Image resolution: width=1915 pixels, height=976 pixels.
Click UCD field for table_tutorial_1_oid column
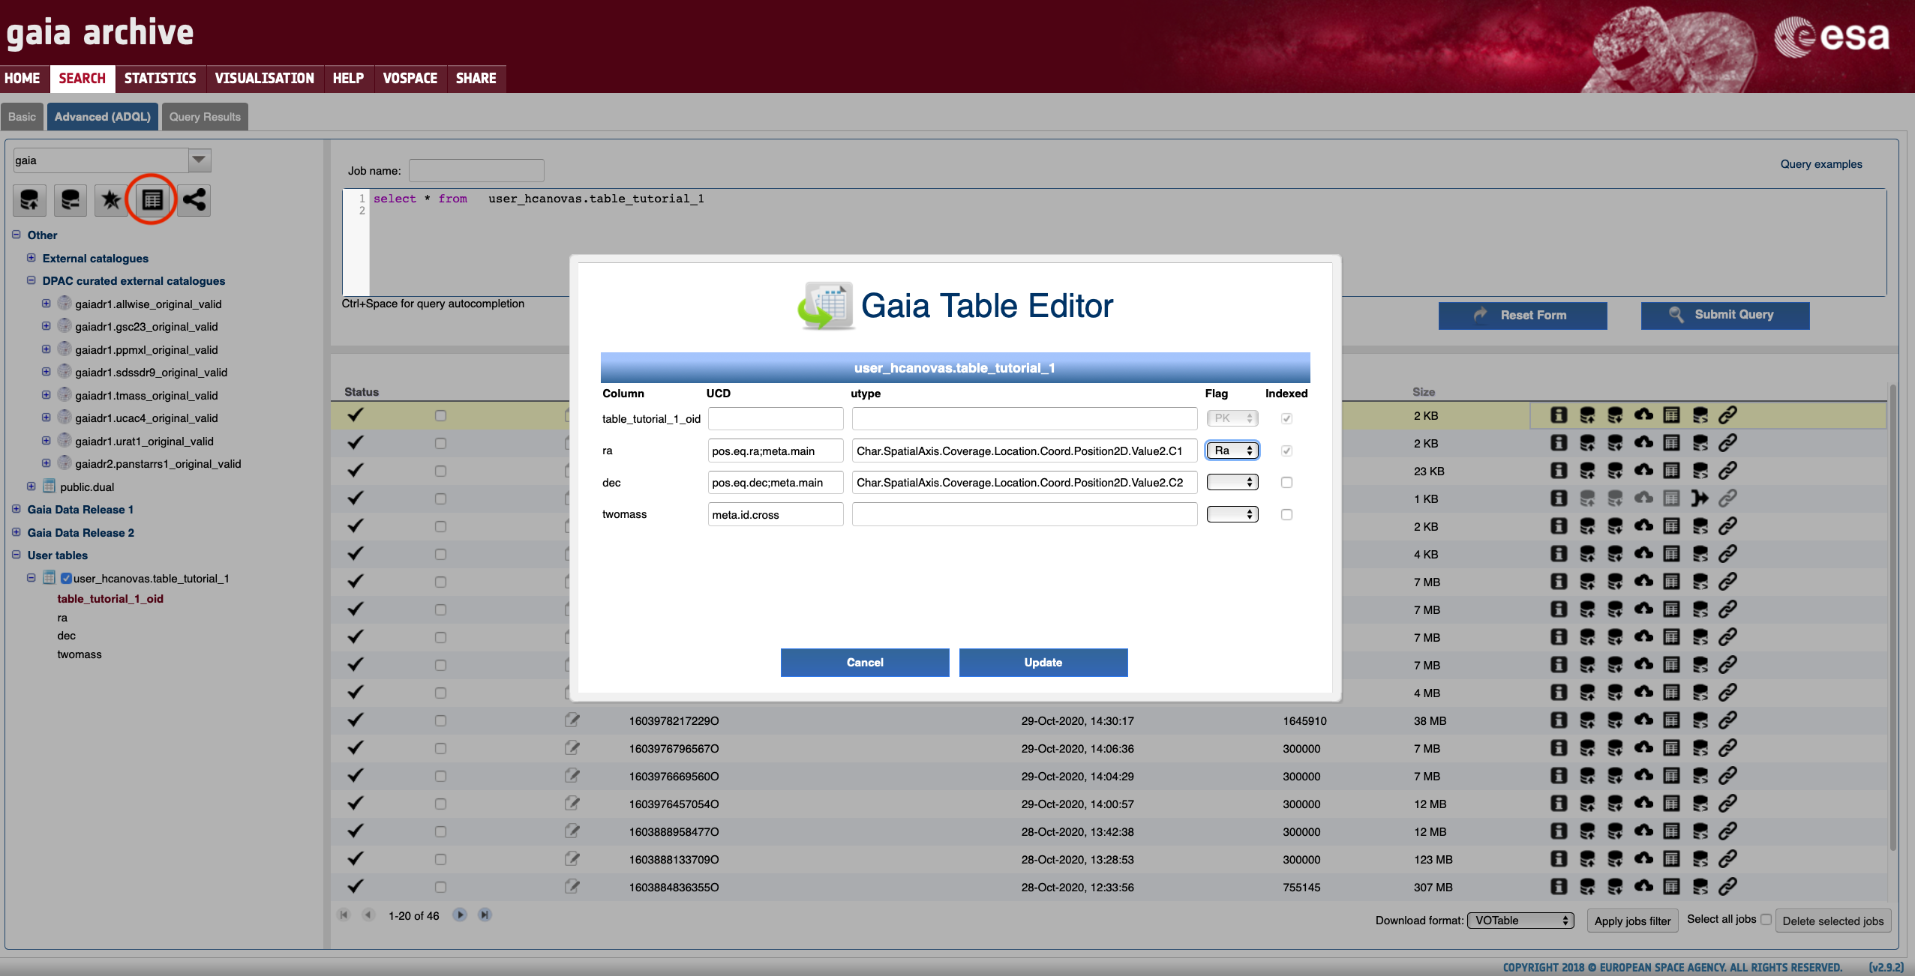776,418
